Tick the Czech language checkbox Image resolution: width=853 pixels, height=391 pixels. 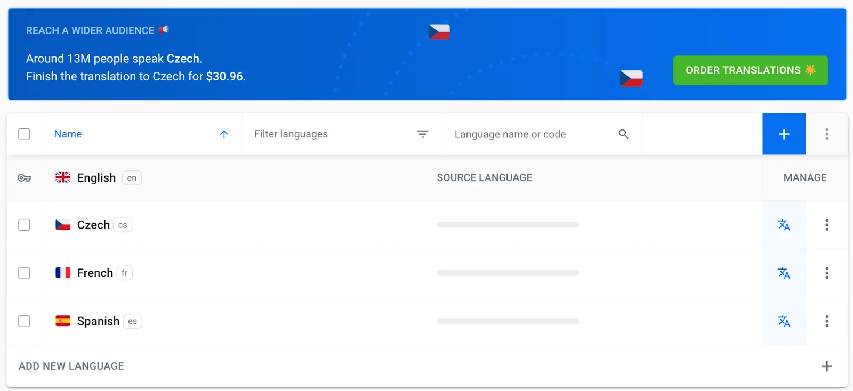pyautogui.click(x=24, y=225)
